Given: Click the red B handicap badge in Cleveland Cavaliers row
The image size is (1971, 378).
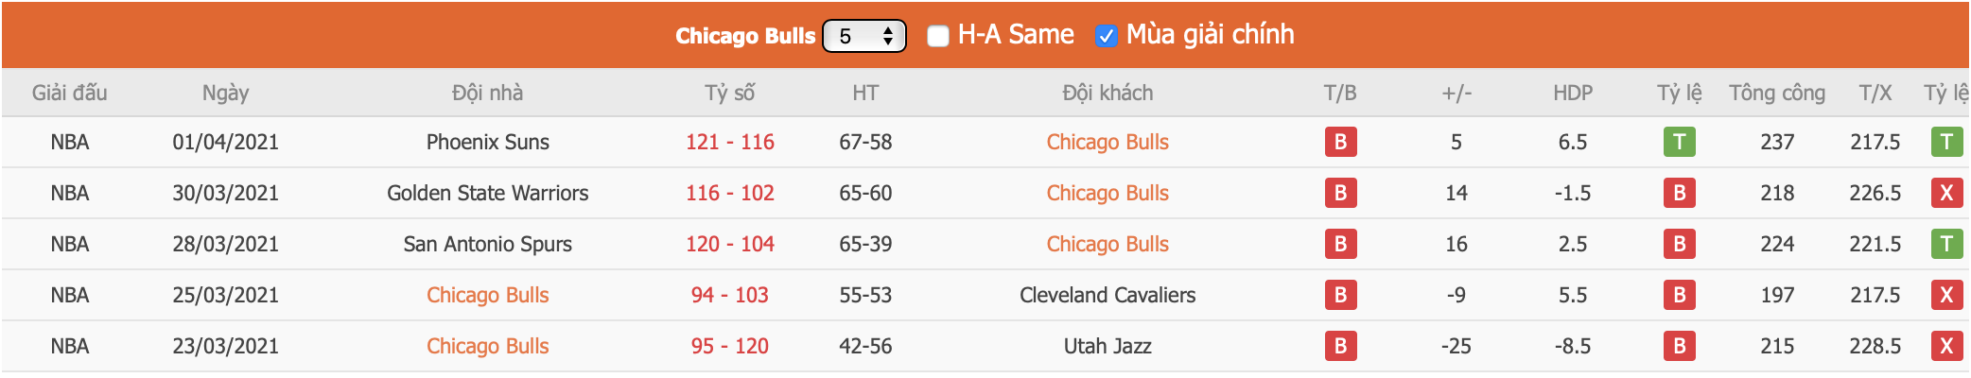Looking at the screenshot, I should pos(1679,295).
